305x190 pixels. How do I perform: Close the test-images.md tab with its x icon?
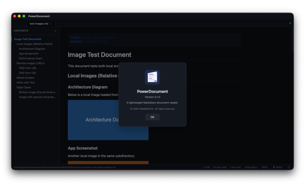click(x=51, y=23)
